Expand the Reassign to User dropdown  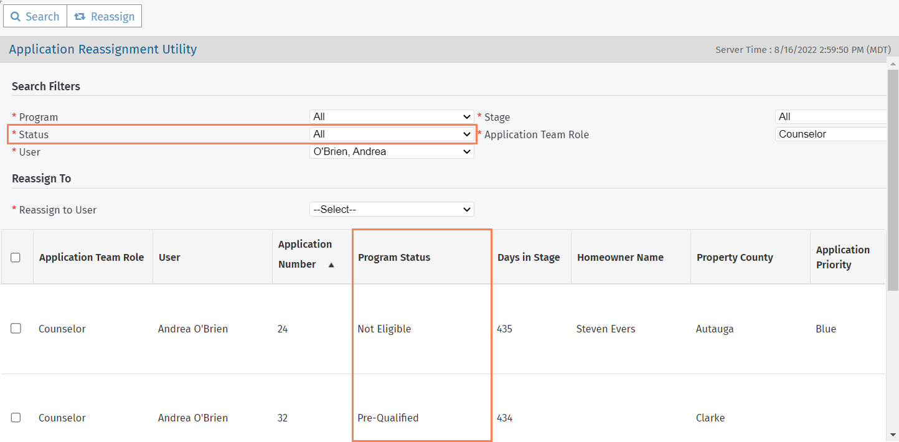[392, 210]
